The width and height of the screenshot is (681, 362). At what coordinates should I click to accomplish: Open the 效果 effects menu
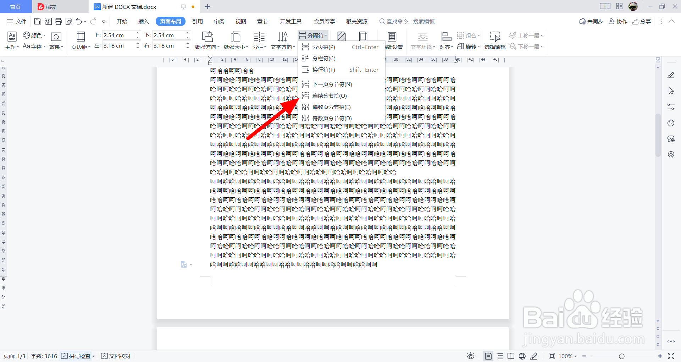pyautogui.click(x=56, y=40)
